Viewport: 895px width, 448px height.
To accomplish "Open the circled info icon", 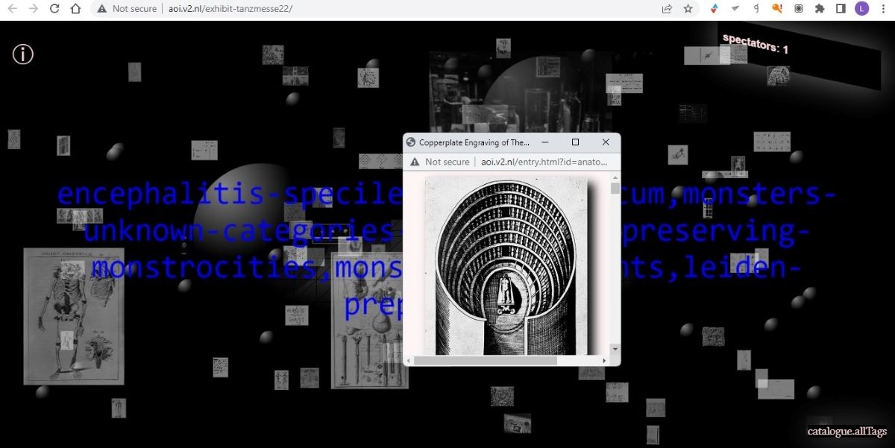I will pos(23,54).
